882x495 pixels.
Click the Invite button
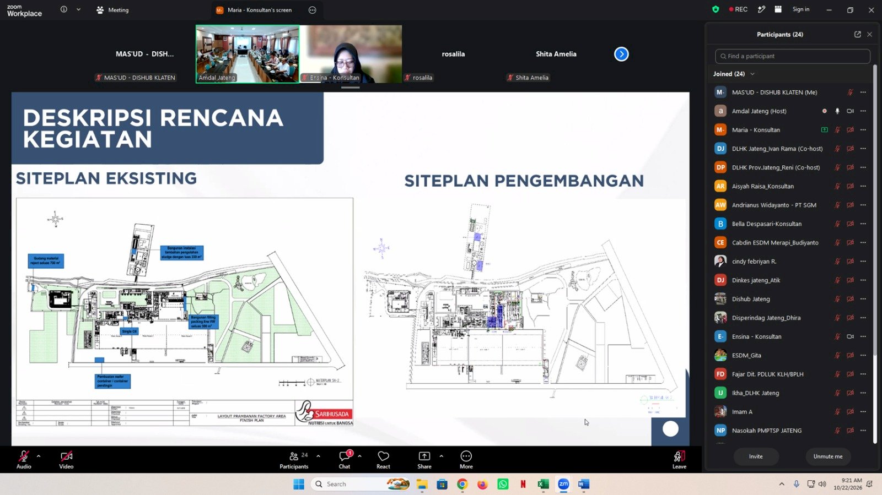(x=756, y=456)
